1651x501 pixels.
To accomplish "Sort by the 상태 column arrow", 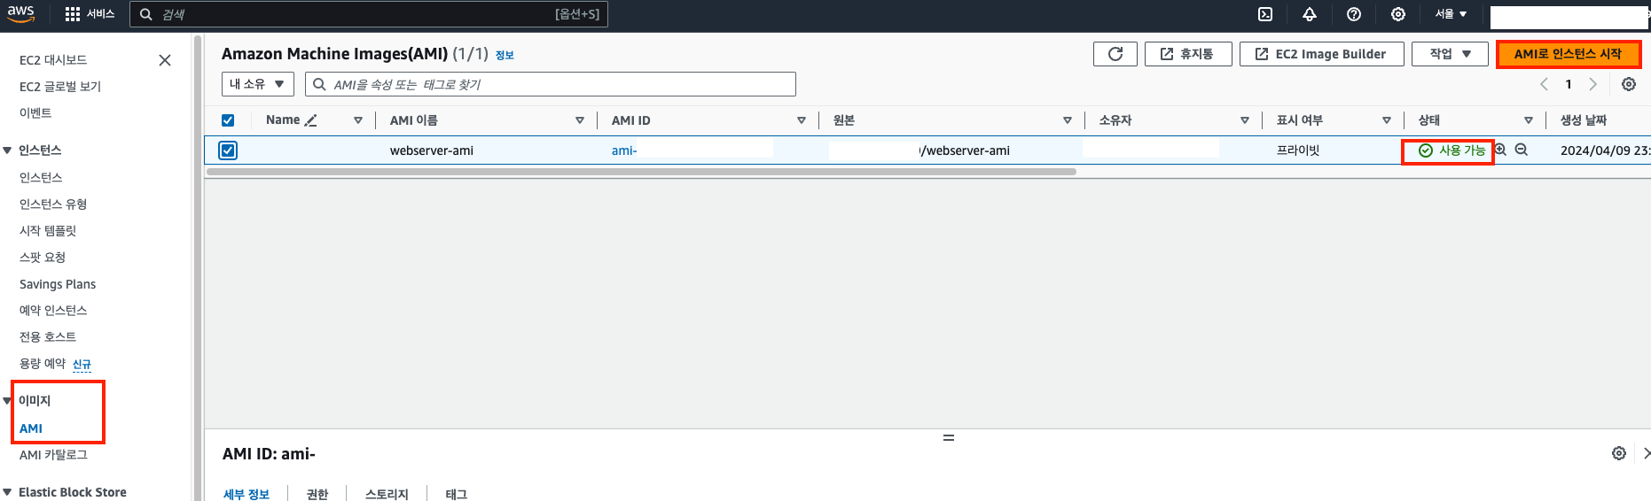I will tap(1529, 120).
